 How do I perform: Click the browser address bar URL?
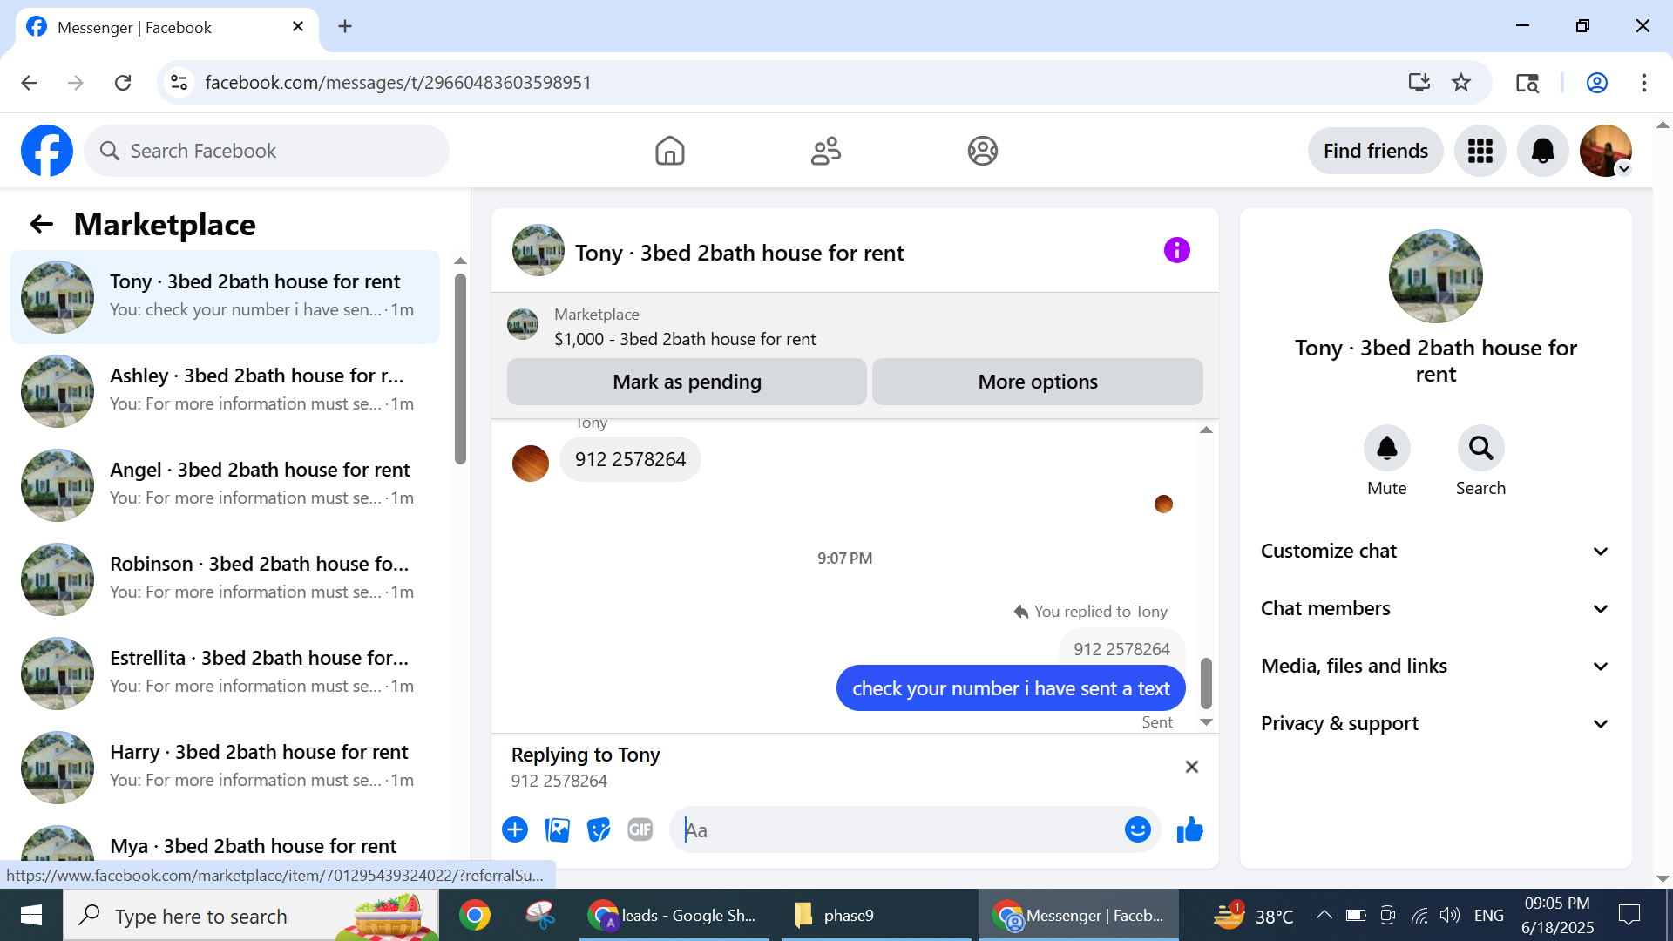pyautogui.click(x=398, y=83)
